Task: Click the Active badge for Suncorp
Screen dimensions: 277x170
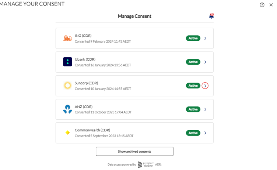Action: coord(193,86)
